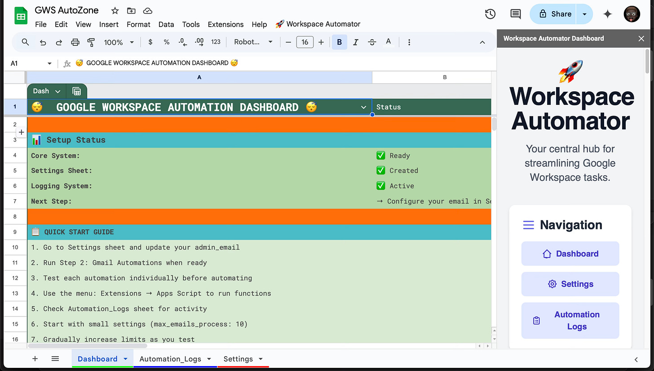
Task: Apply strikethrough formatting
Action: [x=372, y=42]
